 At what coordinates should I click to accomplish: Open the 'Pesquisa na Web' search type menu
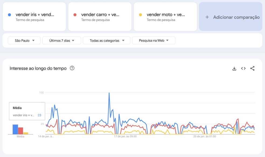154,40
